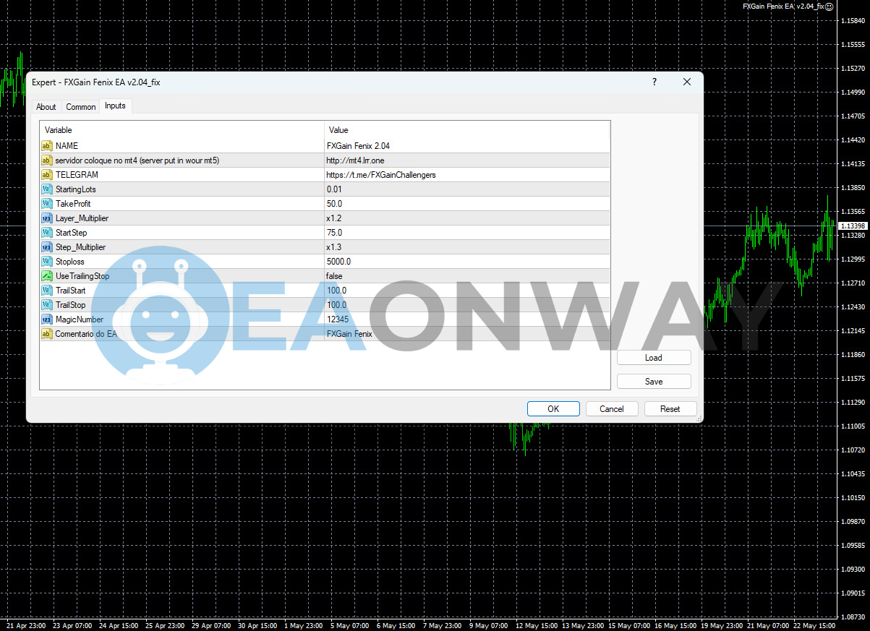Click the integer icon beside Step_Multiplier
The height and width of the screenshot is (631, 870).
tap(47, 247)
